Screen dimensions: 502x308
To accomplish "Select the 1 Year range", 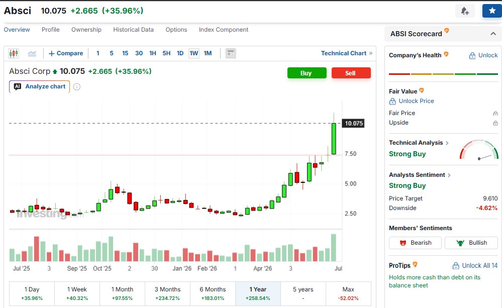I will pyautogui.click(x=258, y=293).
